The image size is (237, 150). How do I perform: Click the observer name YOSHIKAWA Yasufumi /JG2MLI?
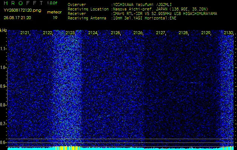click(x=142, y=4)
